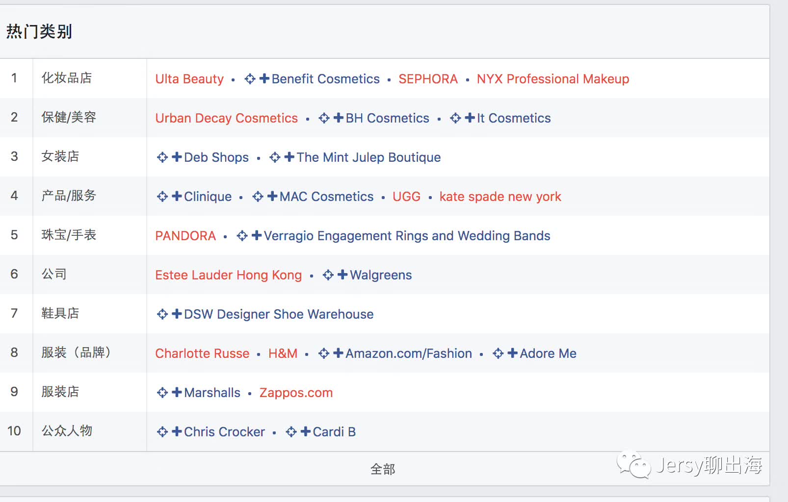The image size is (788, 502).
Task: Open DSW Designer Shoe Warehouse link
Action: [279, 314]
